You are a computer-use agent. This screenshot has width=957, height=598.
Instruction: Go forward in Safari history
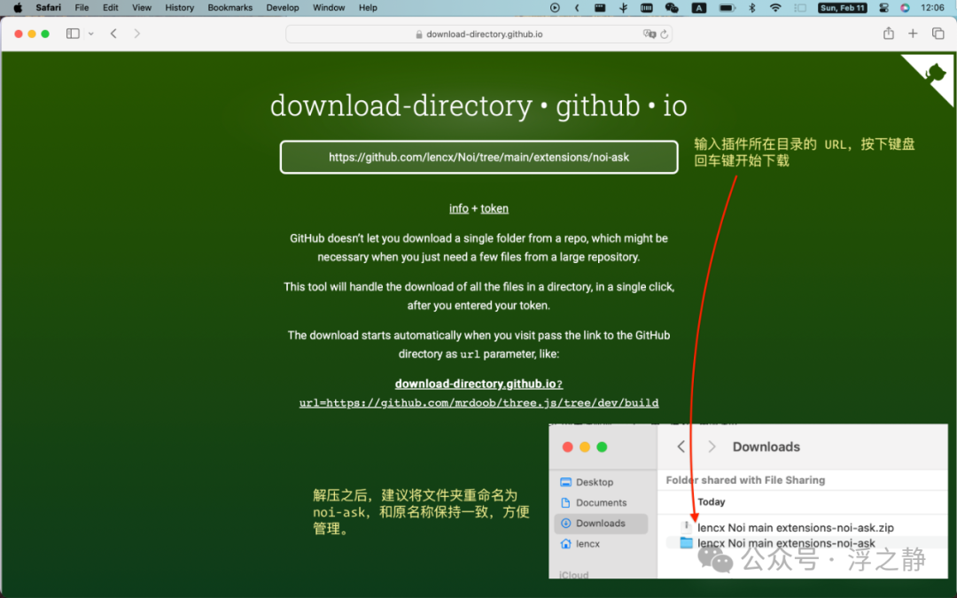[136, 34]
